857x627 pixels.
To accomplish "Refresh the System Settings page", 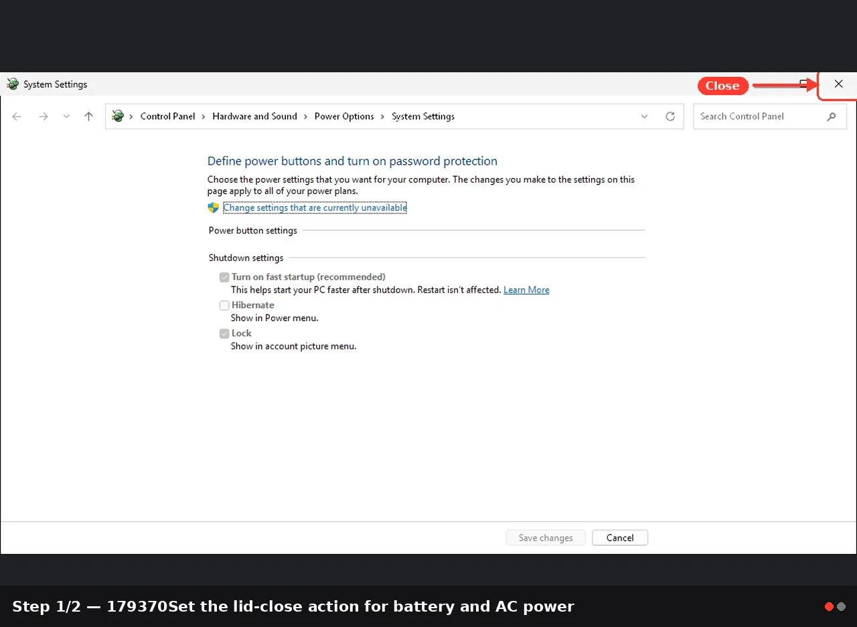I will [670, 116].
